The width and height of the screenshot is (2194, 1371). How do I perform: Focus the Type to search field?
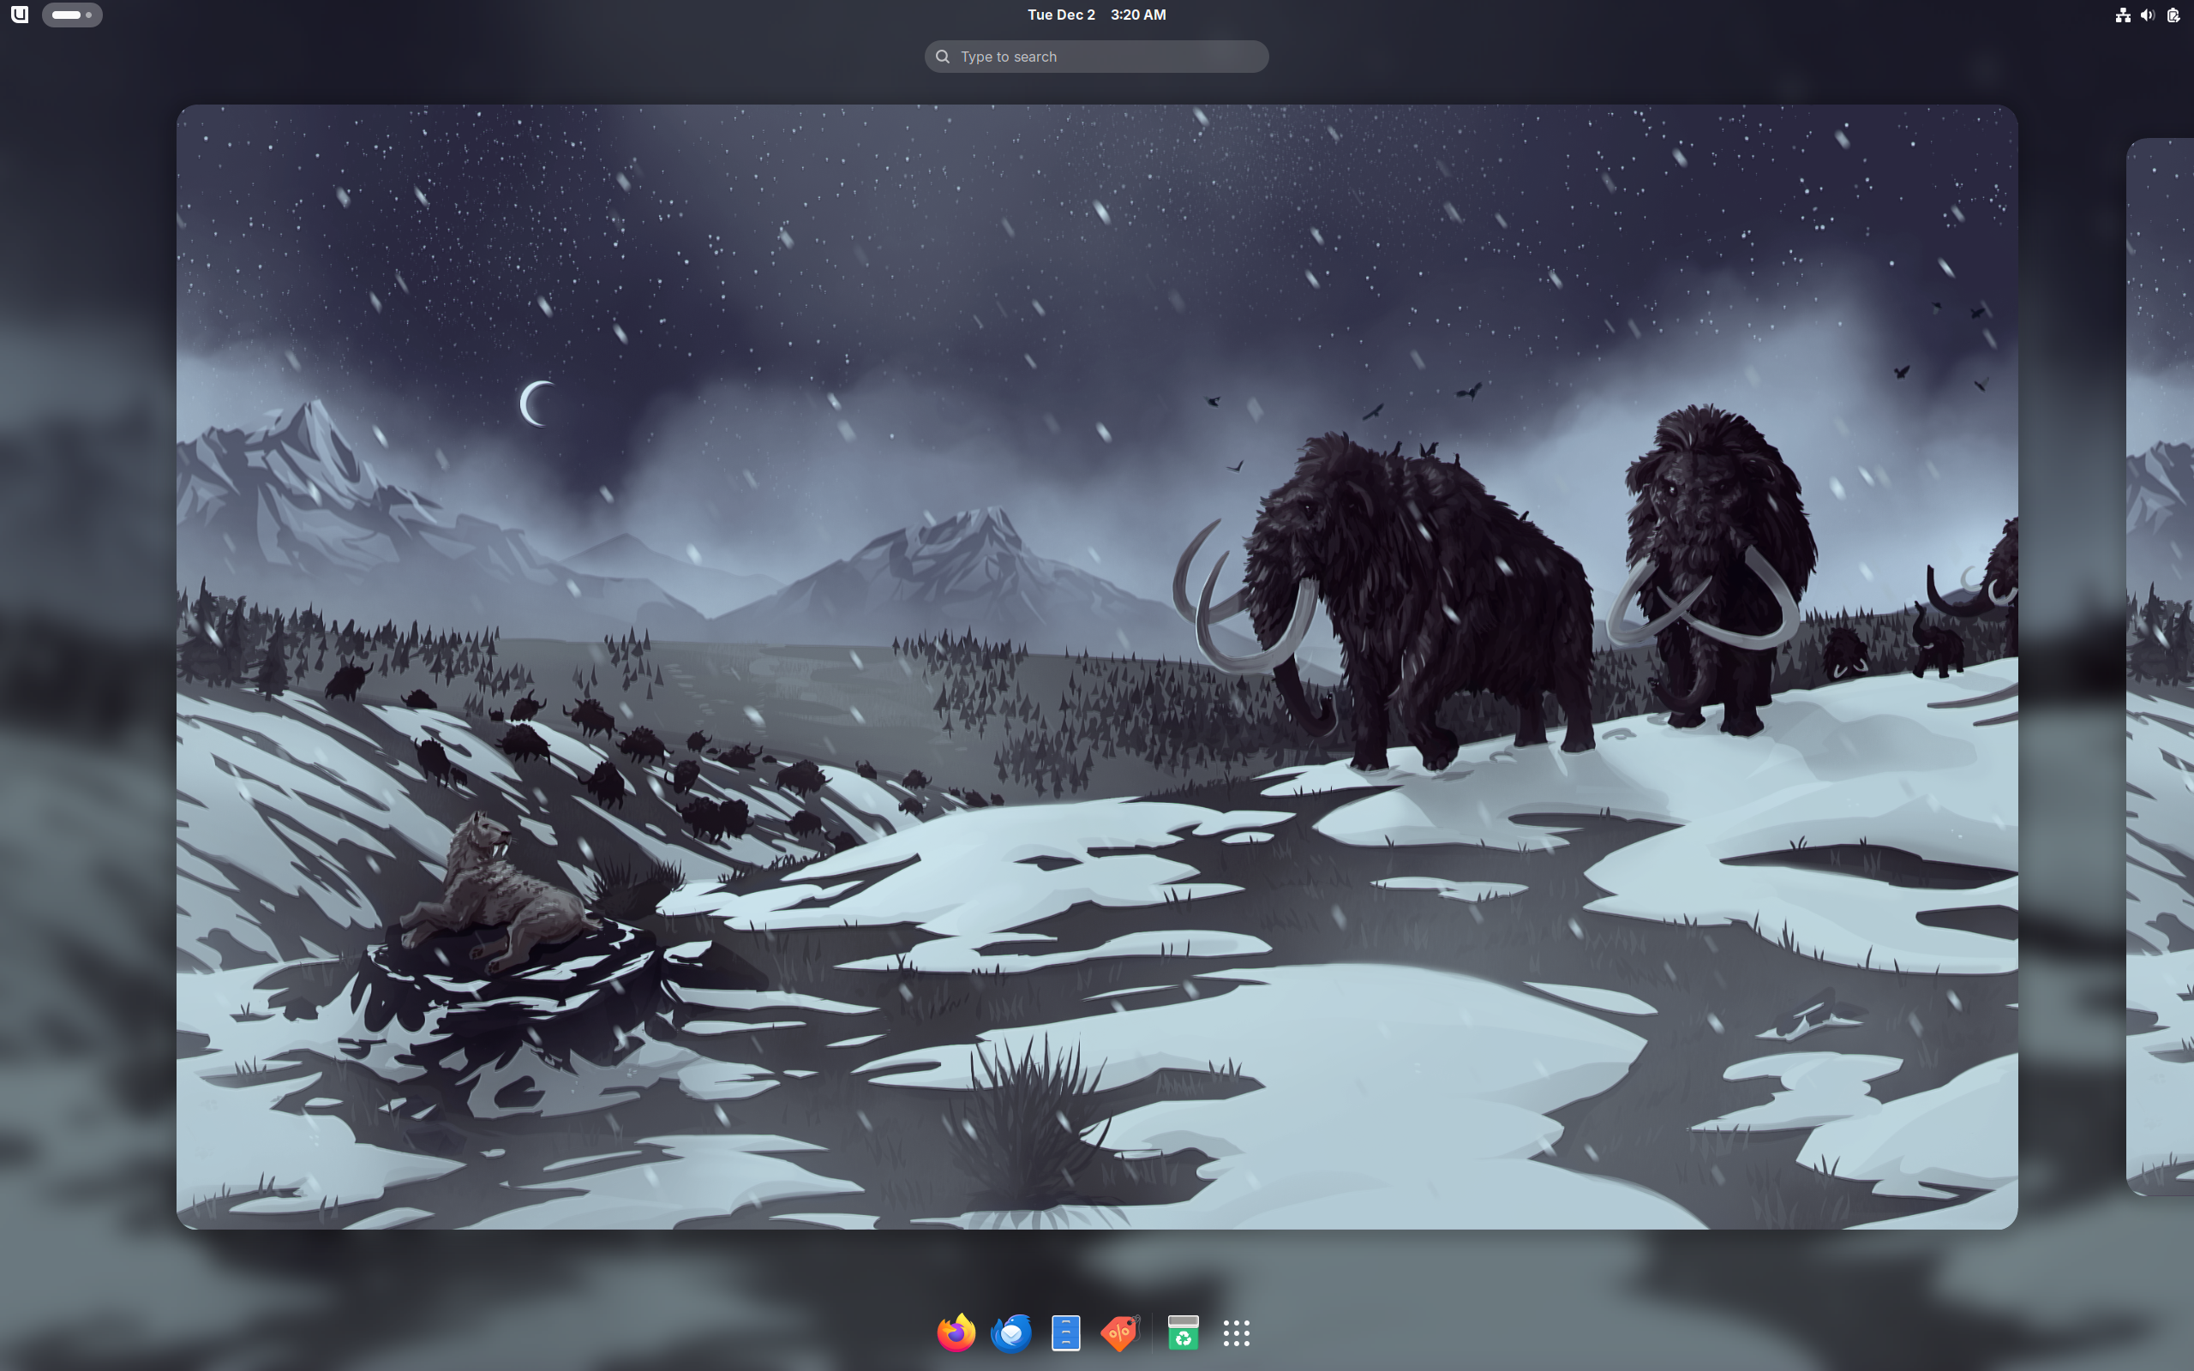tap(1096, 57)
